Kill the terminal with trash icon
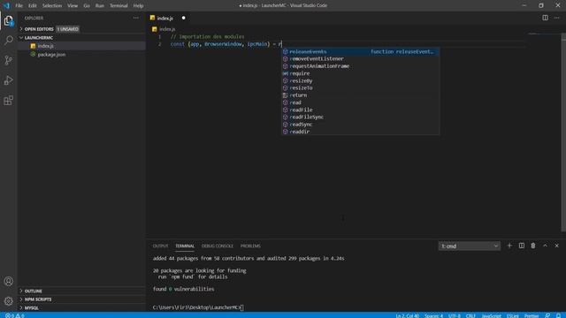The width and height of the screenshot is (566, 318). pyautogui.click(x=533, y=246)
